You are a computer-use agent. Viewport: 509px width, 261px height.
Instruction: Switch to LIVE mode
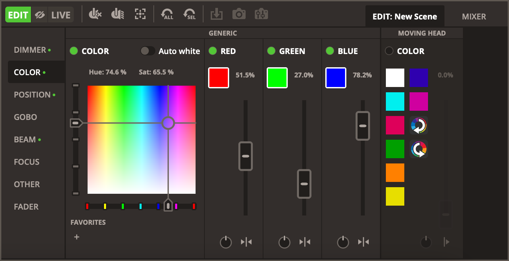[61, 15]
